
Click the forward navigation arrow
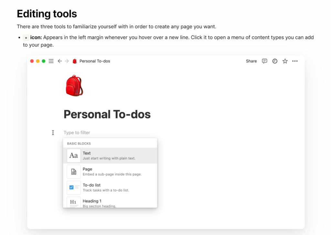67,61
